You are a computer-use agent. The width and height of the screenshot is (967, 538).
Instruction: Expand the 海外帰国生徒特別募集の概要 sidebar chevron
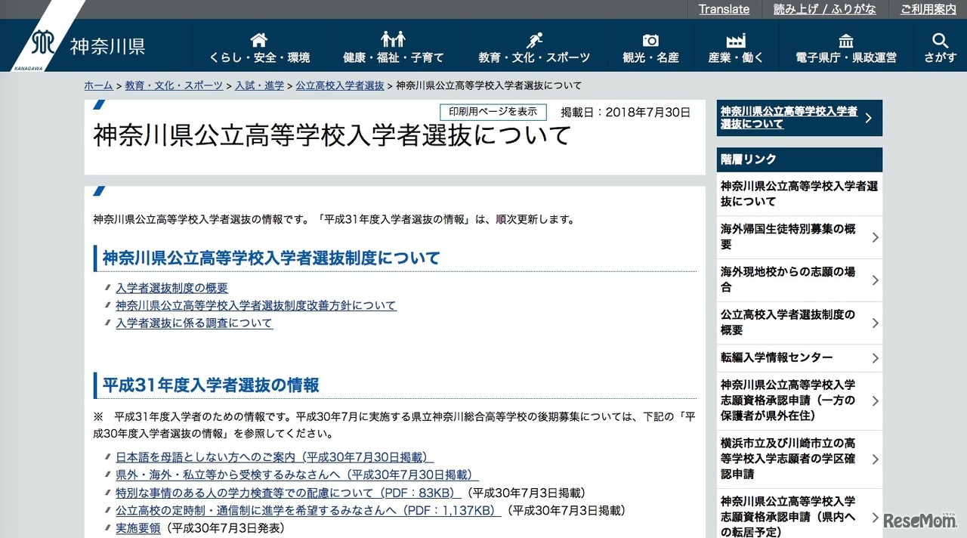click(875, 237)
